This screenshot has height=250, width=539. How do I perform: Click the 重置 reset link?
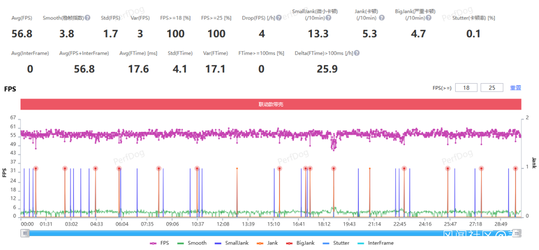pos(516,88)
